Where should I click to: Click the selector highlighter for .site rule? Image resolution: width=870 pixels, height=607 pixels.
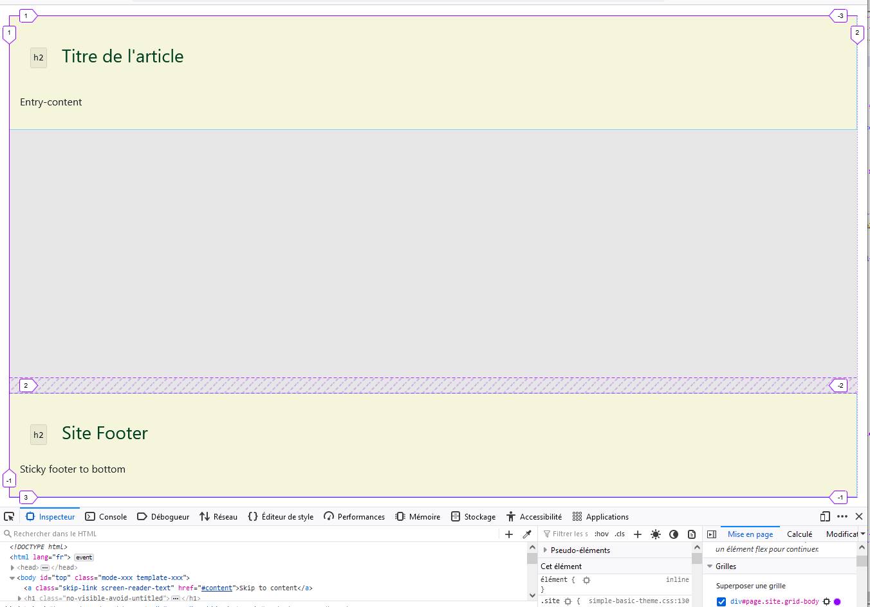click(568, 601)
